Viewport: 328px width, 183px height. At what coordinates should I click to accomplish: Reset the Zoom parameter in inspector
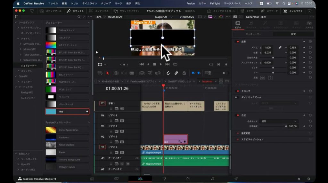click(x=310, y=47)
